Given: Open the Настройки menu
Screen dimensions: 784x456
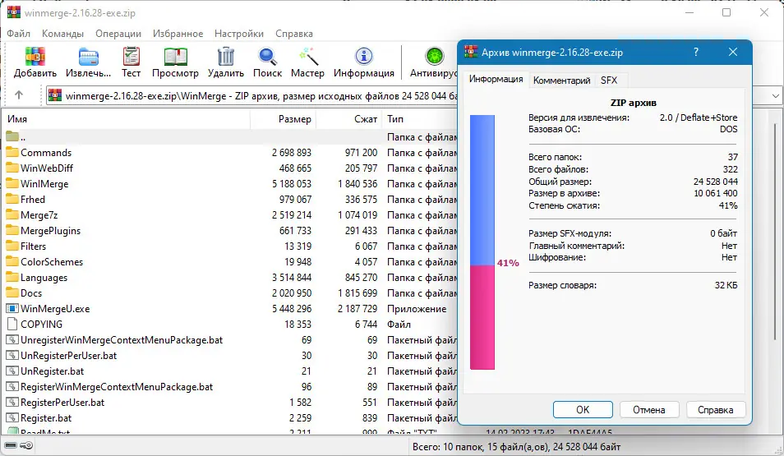Looking at the screenshot, I should click(239, 34).
